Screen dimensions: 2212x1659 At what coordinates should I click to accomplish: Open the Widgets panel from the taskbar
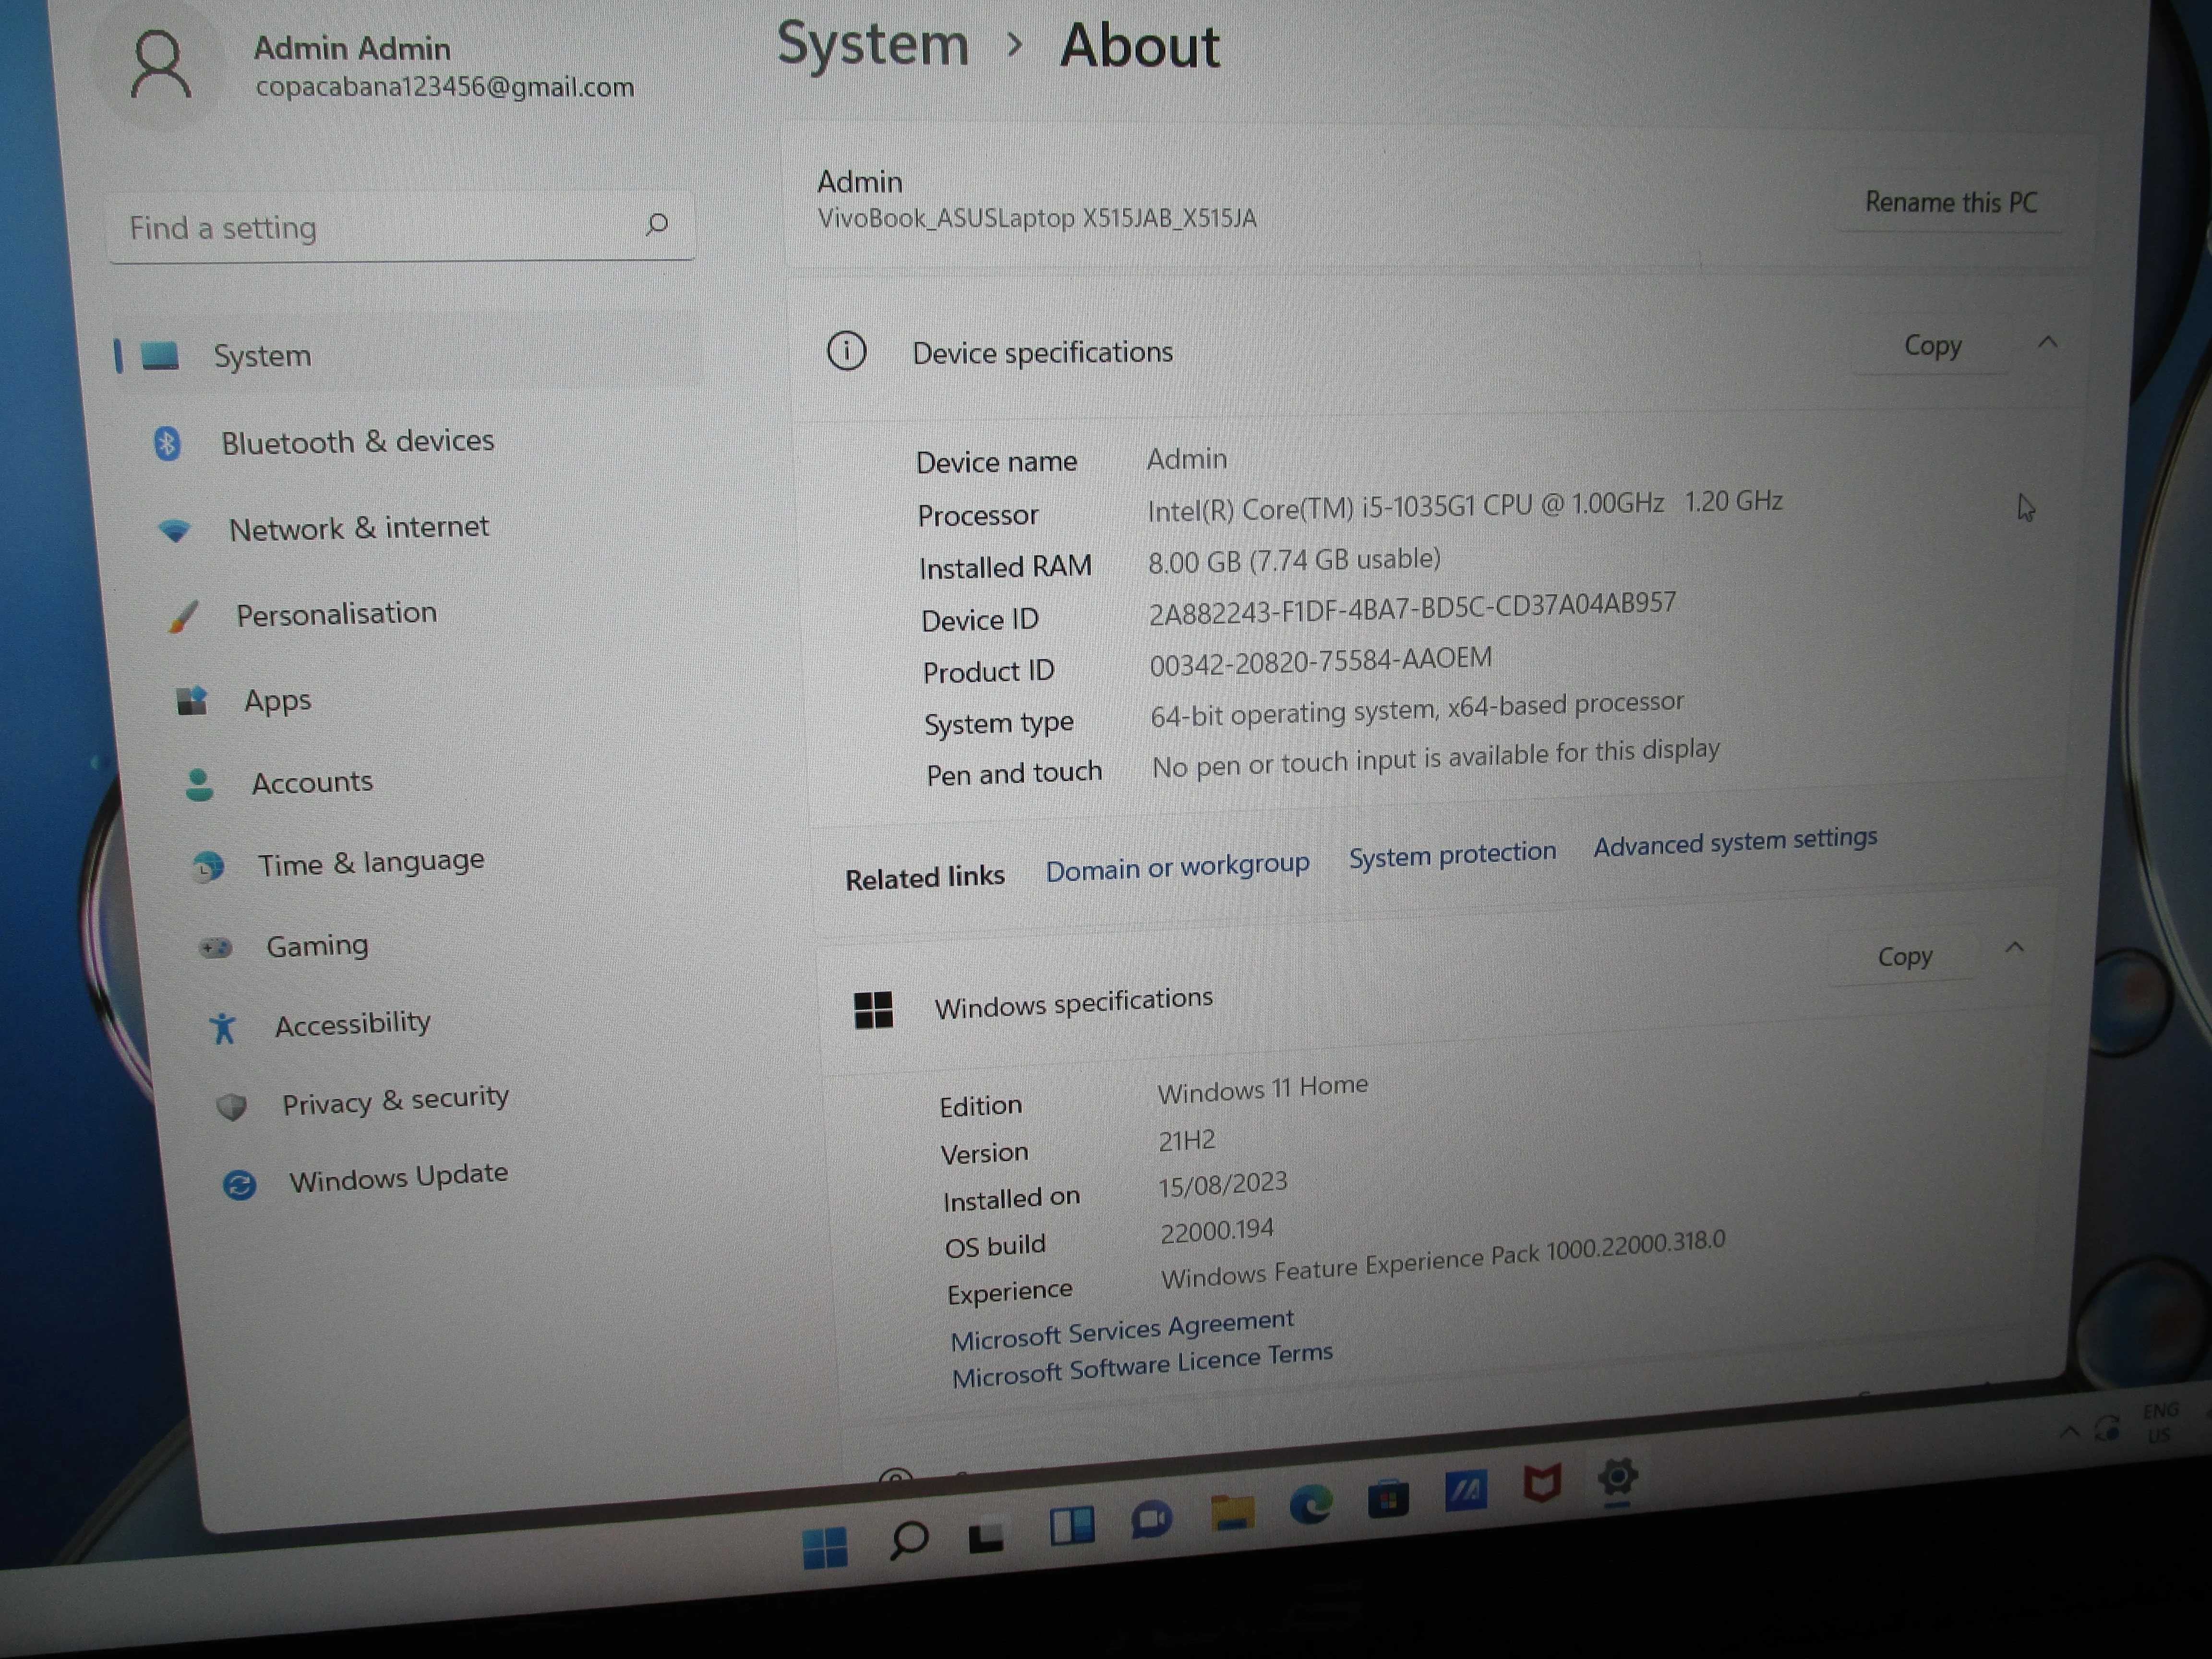pyautogui.click(x=1071, y=1526)
